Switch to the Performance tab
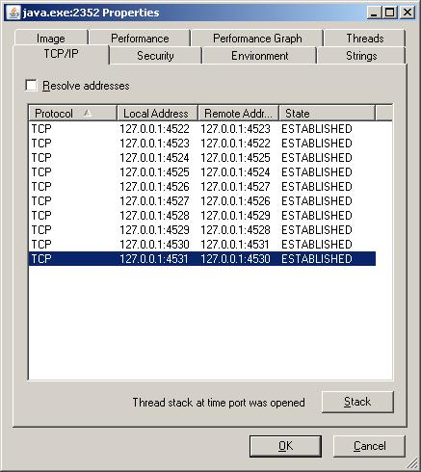The width and height of the screenshot is (421, 472). point(140,39)
